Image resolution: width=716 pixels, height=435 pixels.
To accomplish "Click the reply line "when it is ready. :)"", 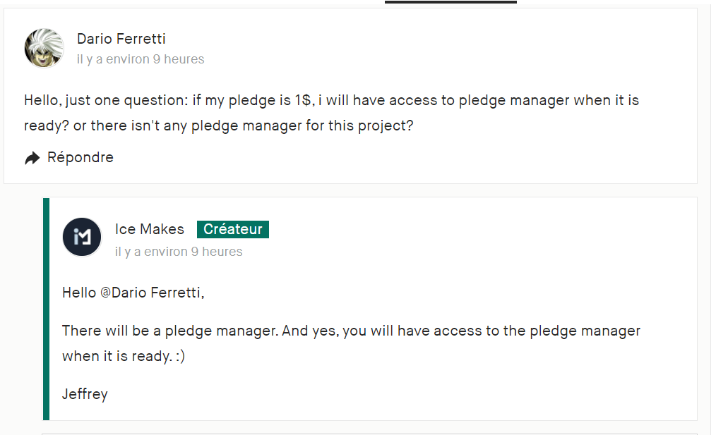I will click(x=124, y=356).
